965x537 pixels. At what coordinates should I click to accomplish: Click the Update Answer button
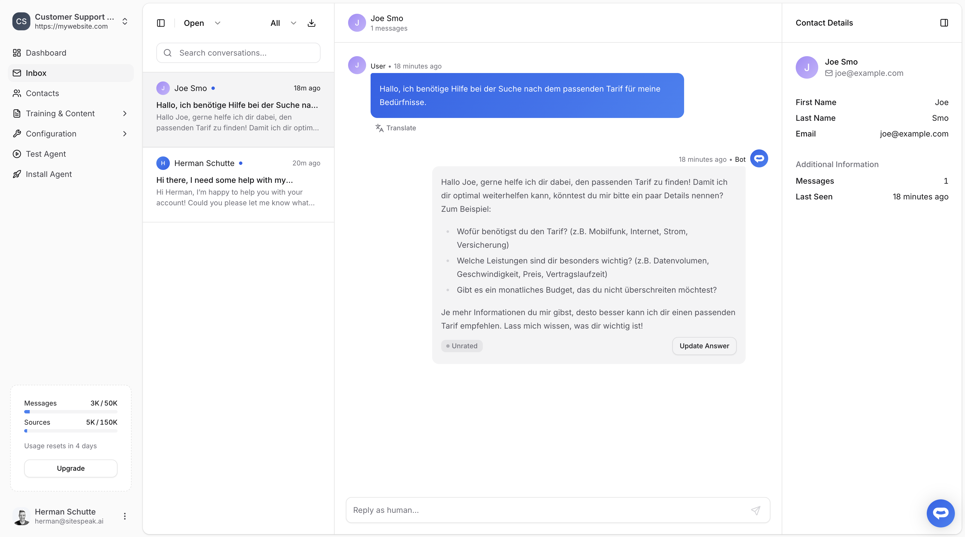(704, 346)
